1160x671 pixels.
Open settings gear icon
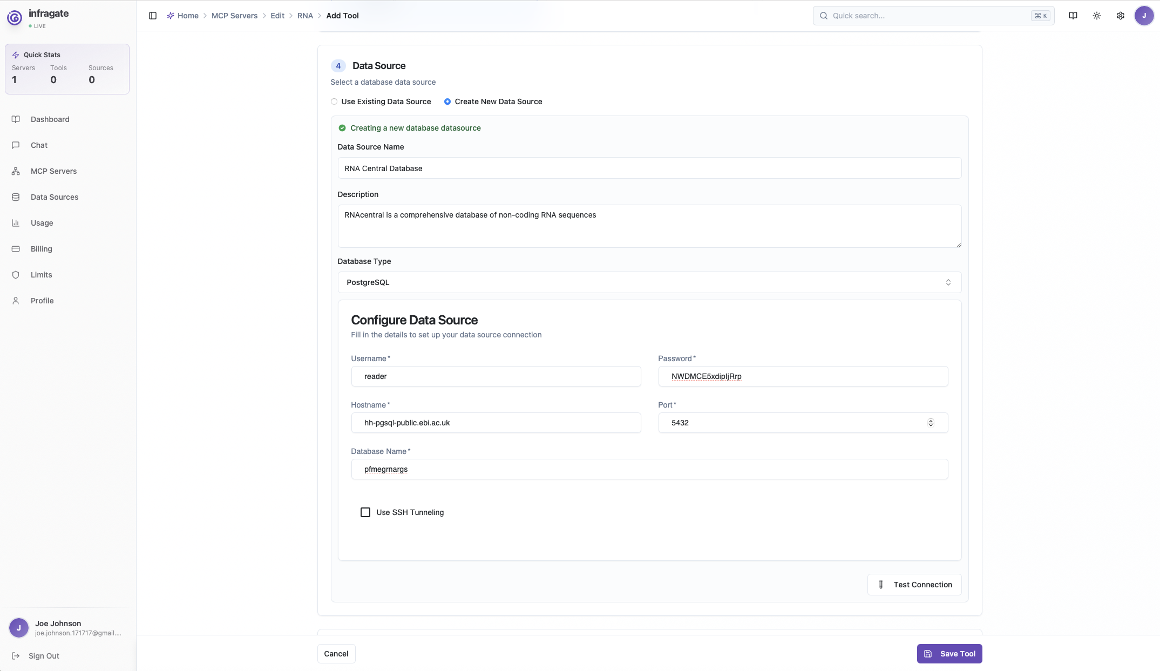click(x=1121, y=16)
